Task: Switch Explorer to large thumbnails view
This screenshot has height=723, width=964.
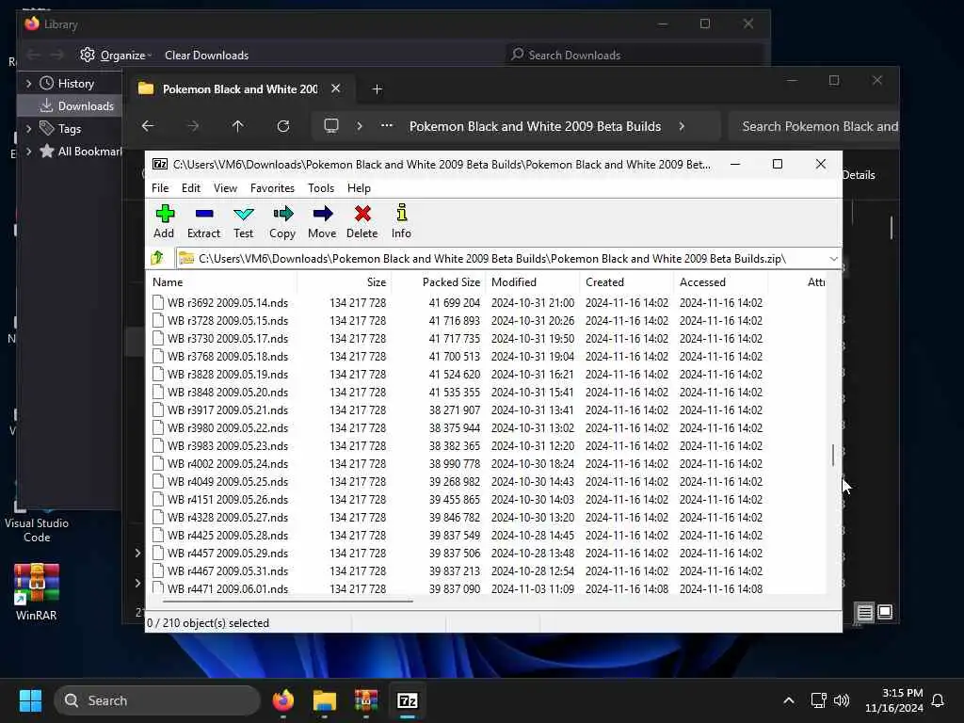Action: (x=885, y=612)
